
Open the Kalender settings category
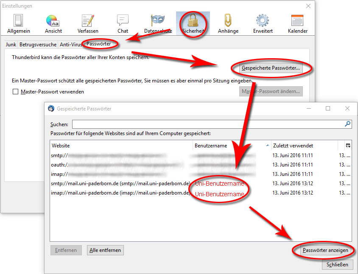pos(297,24)
